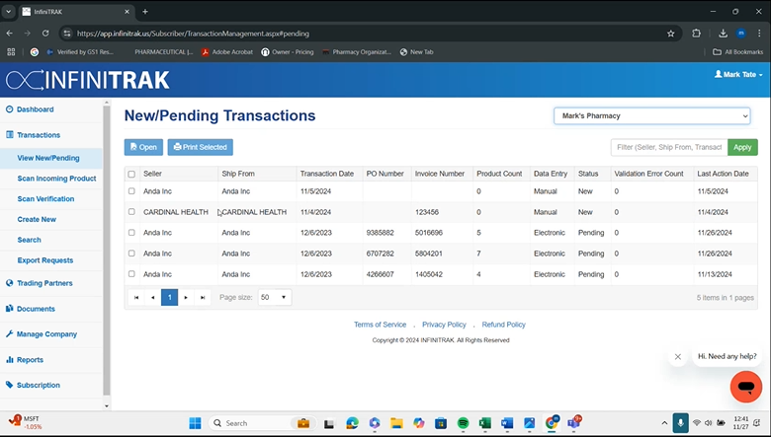Open the page size dropdown
Screen dimensions: 771x437
click(x=275, y=297)
